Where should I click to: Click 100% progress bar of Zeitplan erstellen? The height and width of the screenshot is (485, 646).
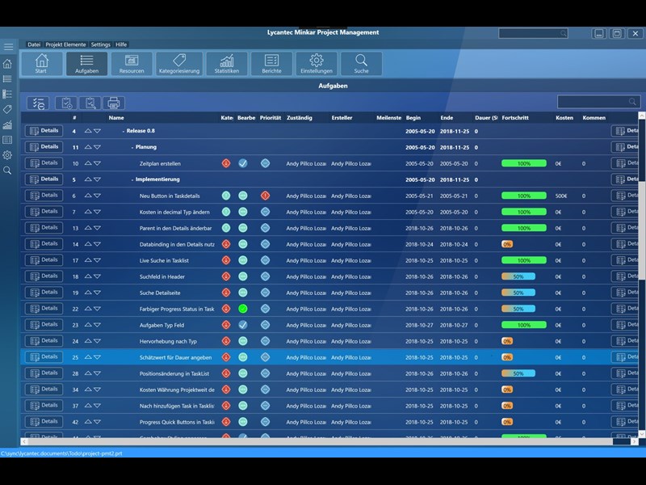(x=523, y=163)
